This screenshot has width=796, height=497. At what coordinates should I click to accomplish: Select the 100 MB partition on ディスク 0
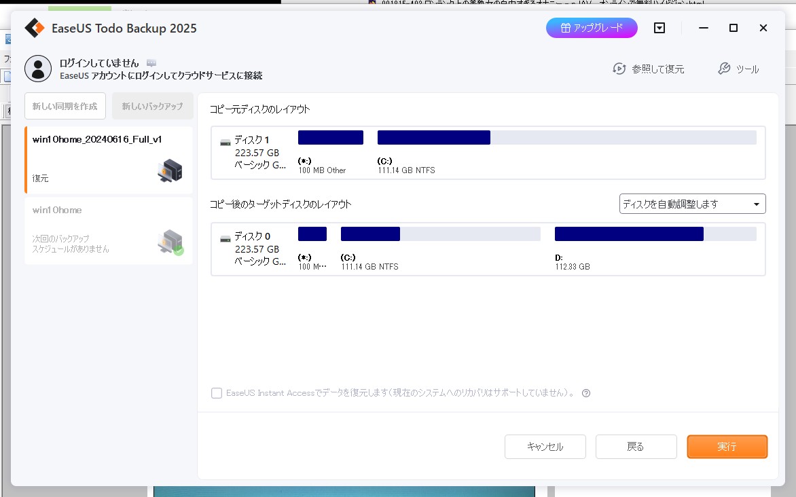coord(312,234)
